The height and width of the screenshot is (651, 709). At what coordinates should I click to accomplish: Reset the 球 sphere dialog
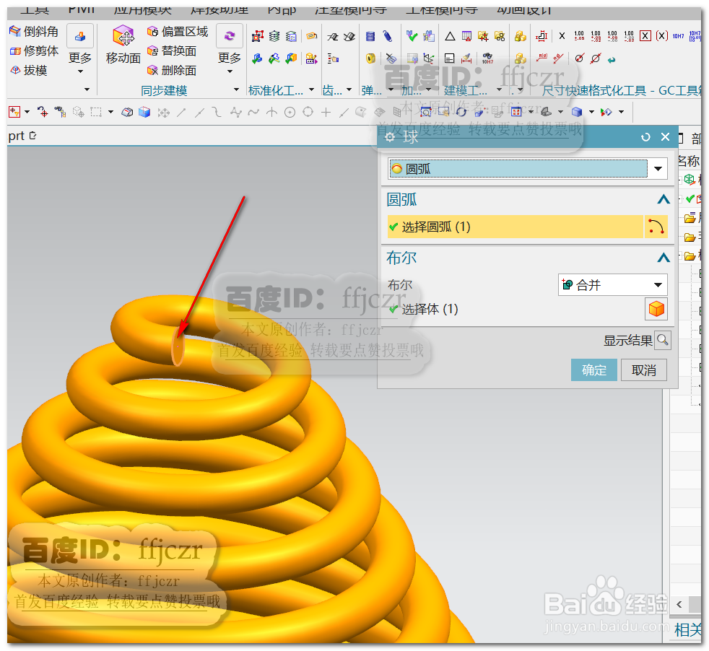coord(645,136)
